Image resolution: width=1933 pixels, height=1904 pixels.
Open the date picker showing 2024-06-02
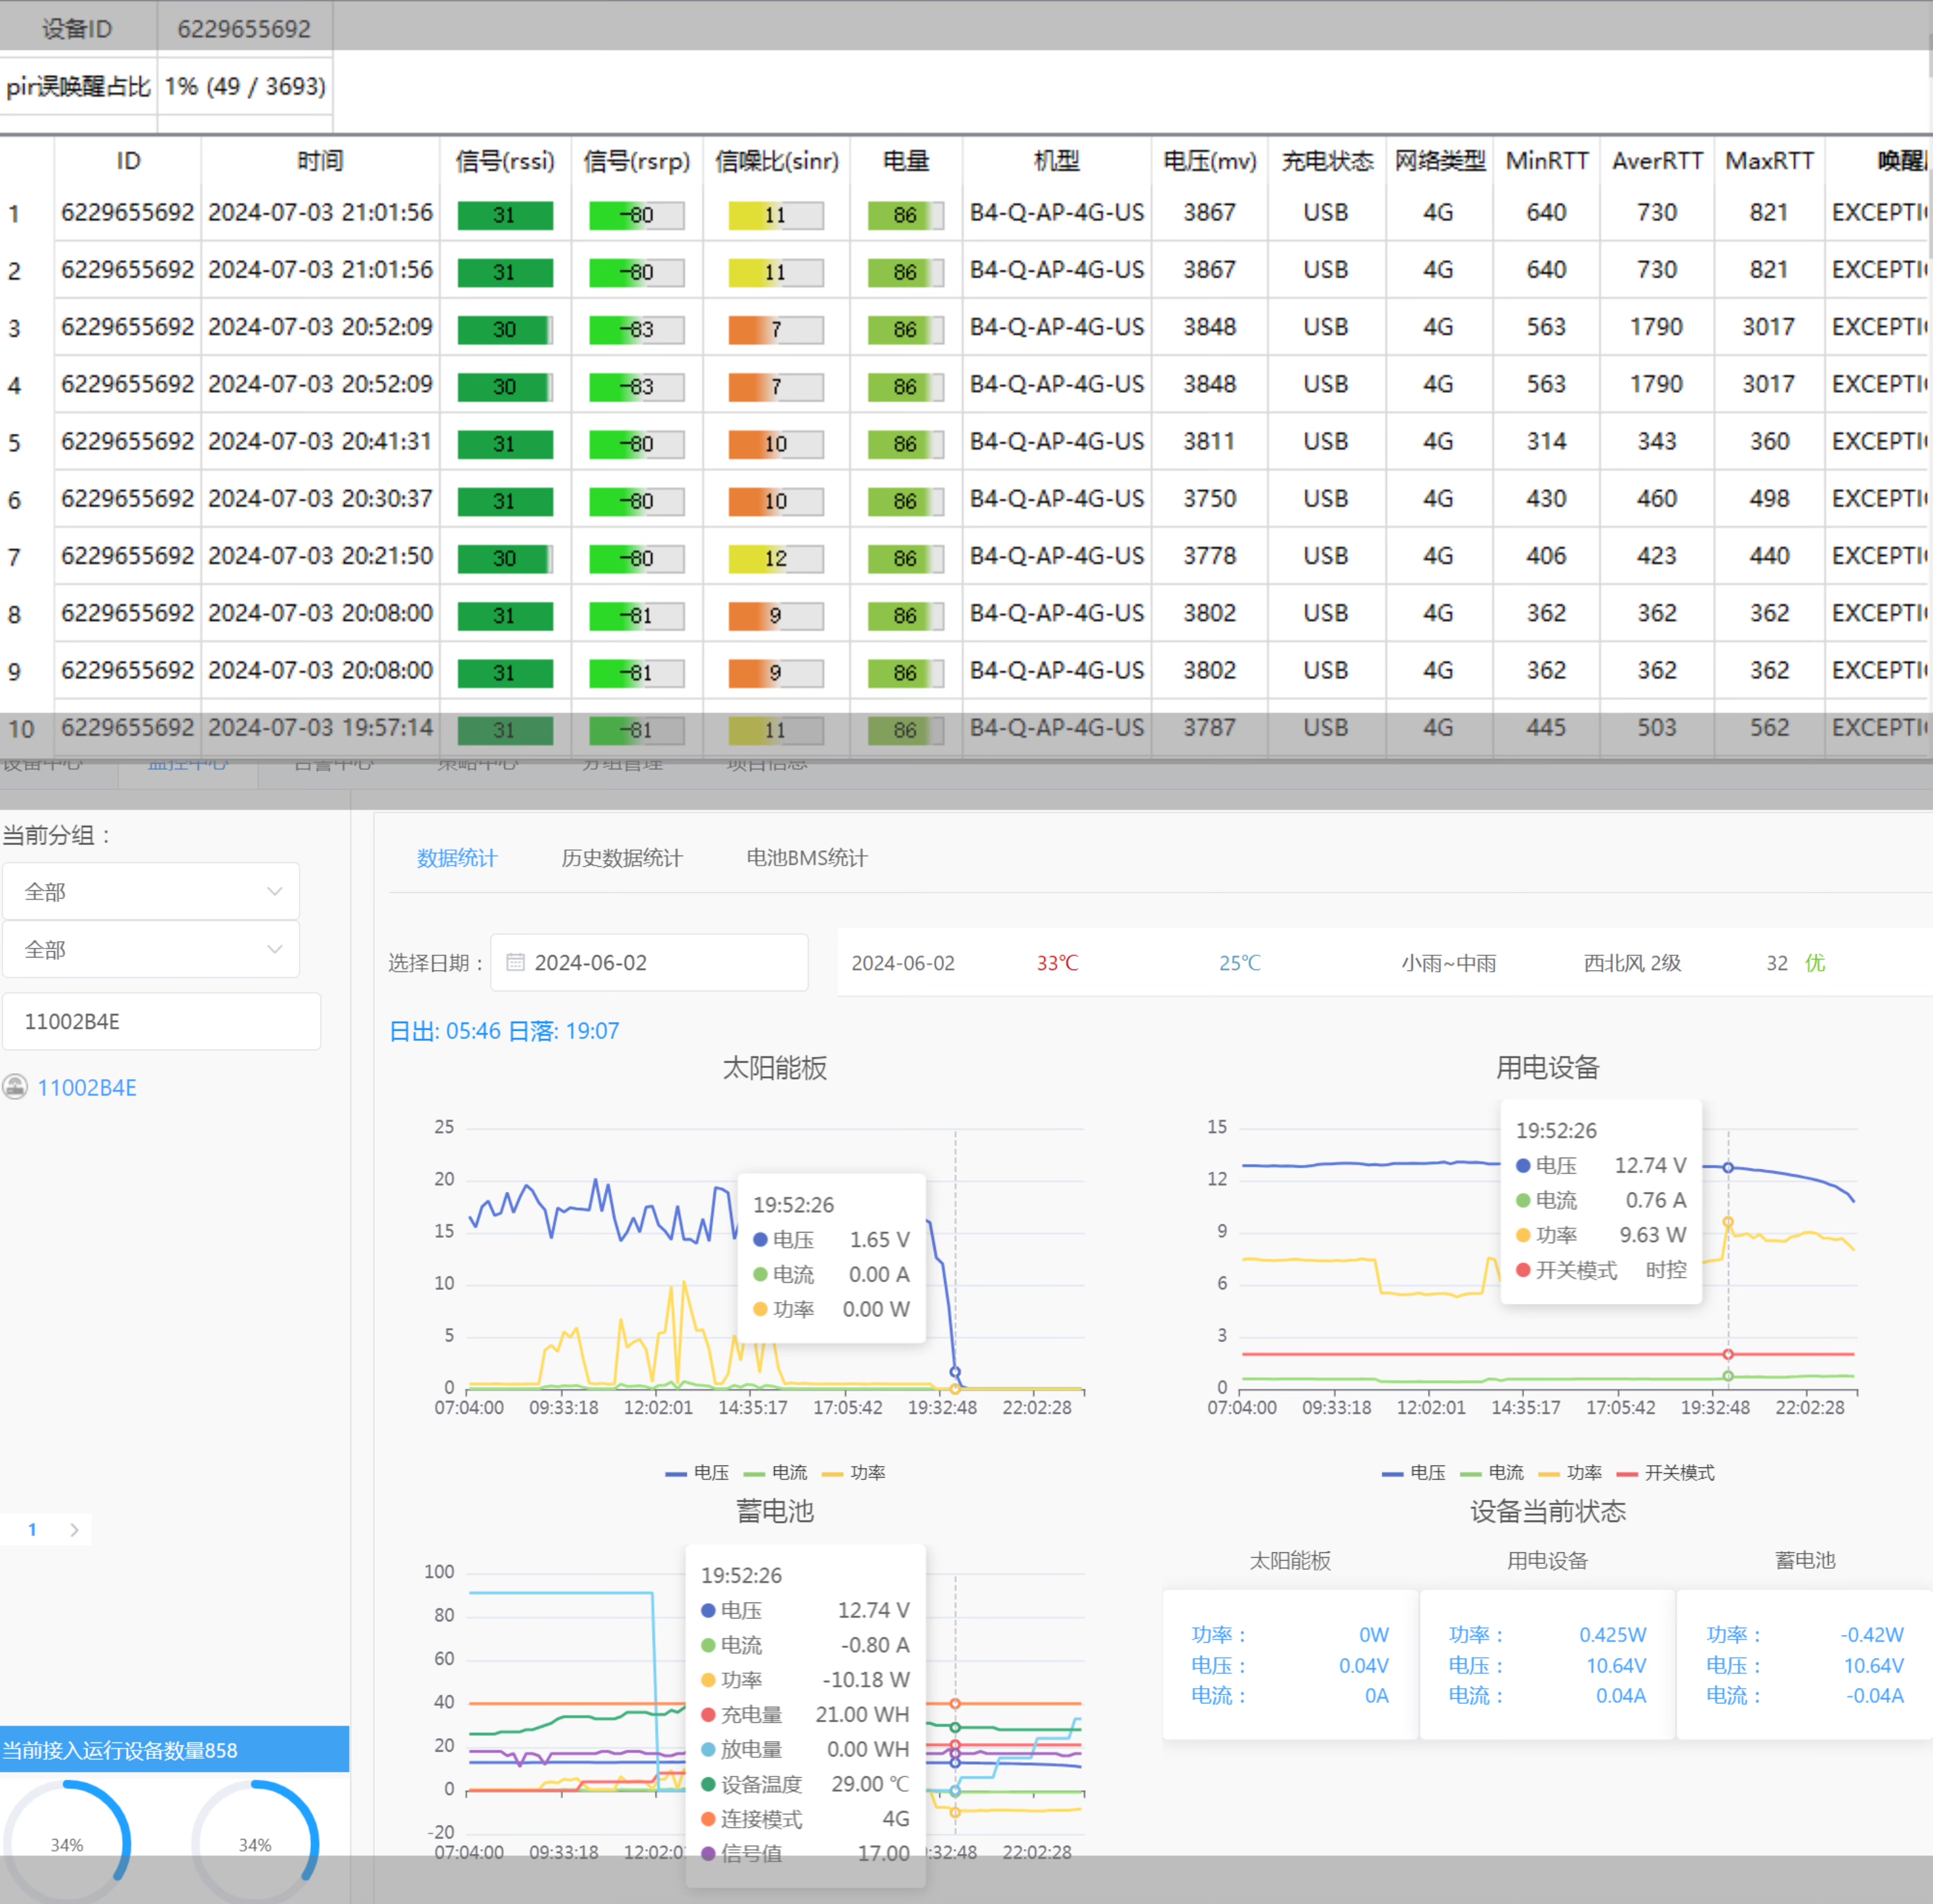(x=649, y=962)
